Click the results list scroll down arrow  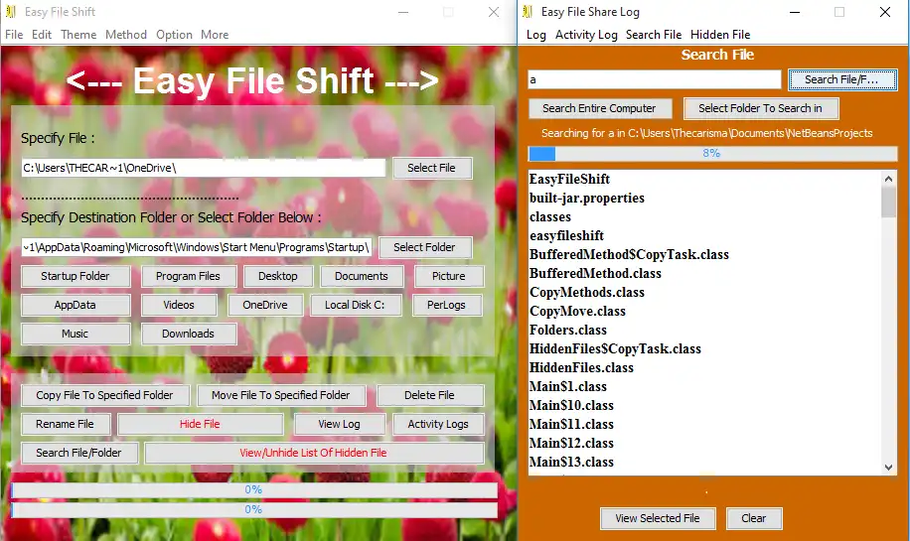coord(888,468)
